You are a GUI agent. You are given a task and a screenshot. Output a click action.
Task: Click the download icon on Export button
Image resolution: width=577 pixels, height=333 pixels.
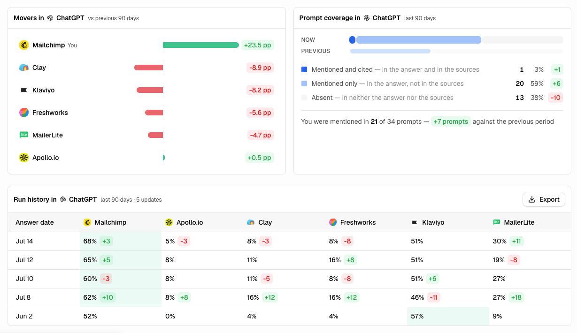(532, 199)
